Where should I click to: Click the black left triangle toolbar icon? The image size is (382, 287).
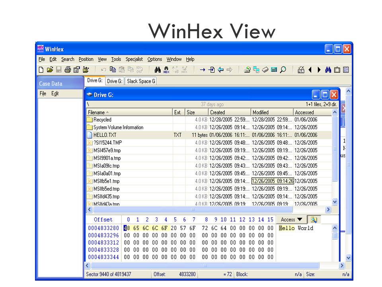coord(310,70)
